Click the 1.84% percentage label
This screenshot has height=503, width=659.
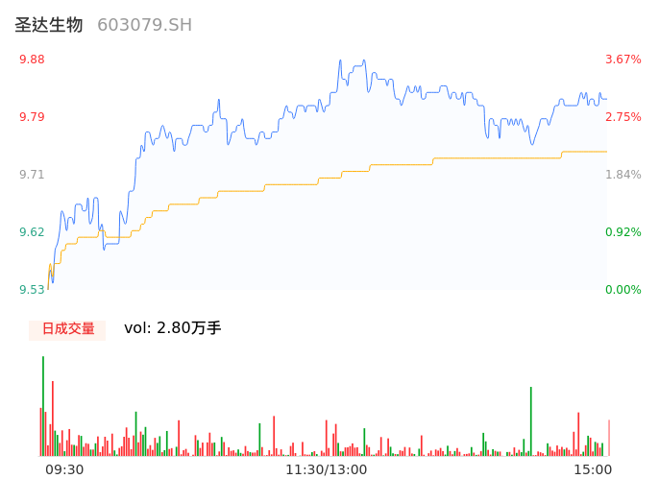[622, 175]
